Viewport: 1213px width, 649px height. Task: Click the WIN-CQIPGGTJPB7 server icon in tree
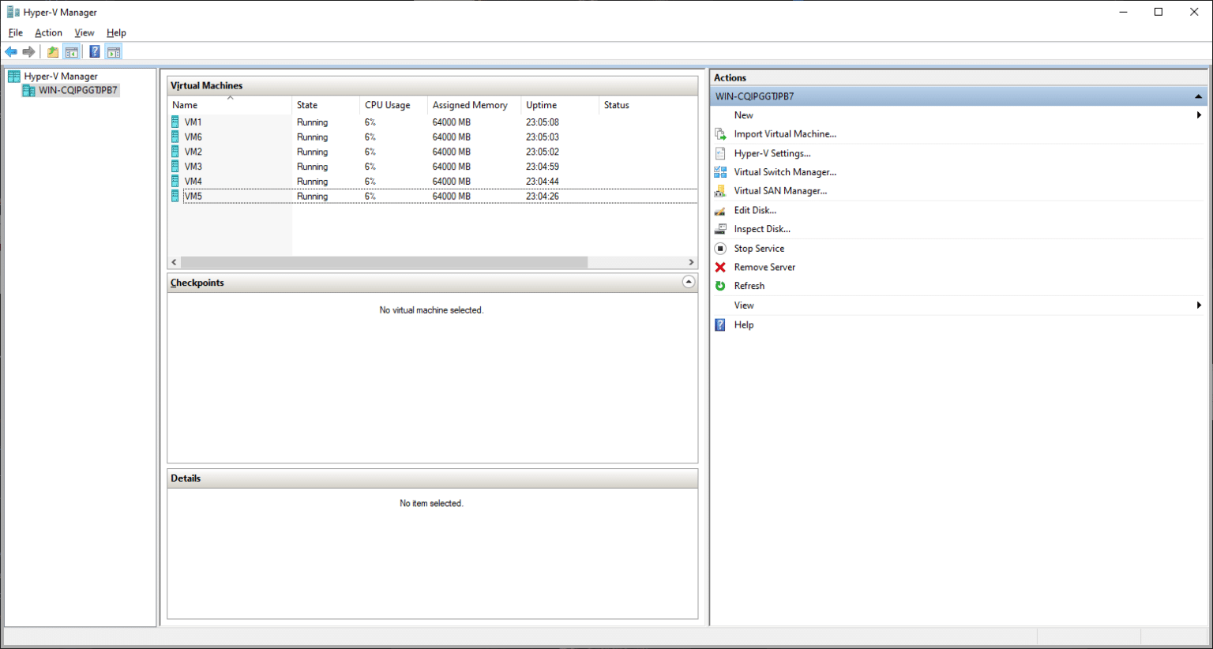[x=29, y=91]
